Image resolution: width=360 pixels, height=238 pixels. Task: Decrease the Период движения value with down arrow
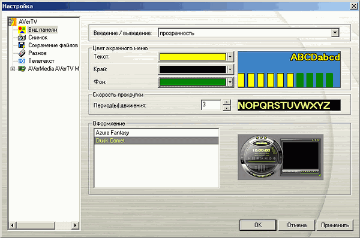[x=227, y=108]
